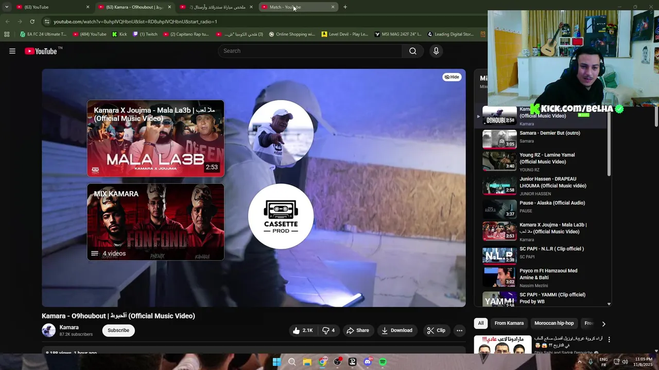
Task: Hide the end screen suggestions
Action: [452, 77]
